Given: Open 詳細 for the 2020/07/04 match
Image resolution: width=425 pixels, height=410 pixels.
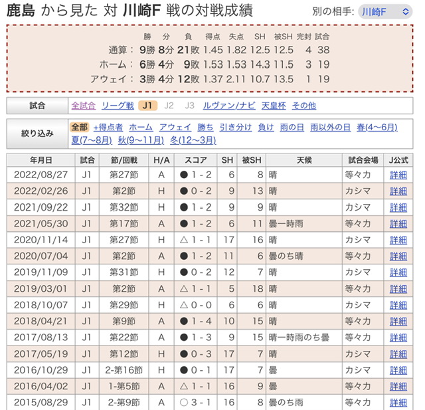Looking at the screenshot, I should click(398, 256).
